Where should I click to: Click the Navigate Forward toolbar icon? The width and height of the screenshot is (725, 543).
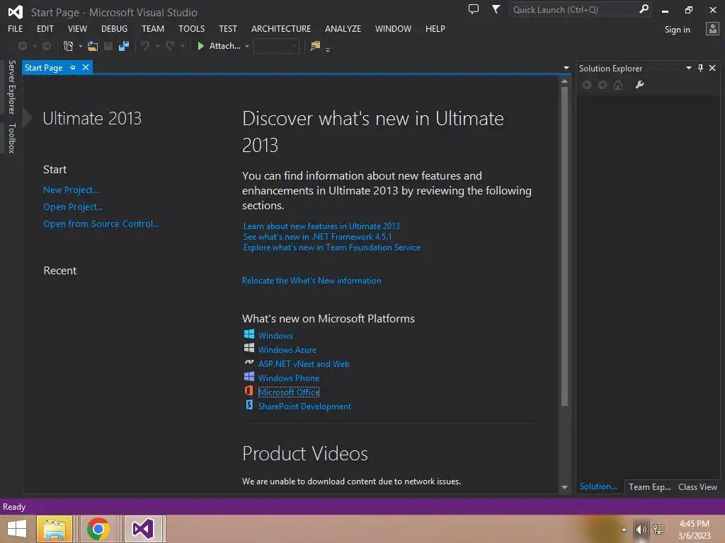47,46
